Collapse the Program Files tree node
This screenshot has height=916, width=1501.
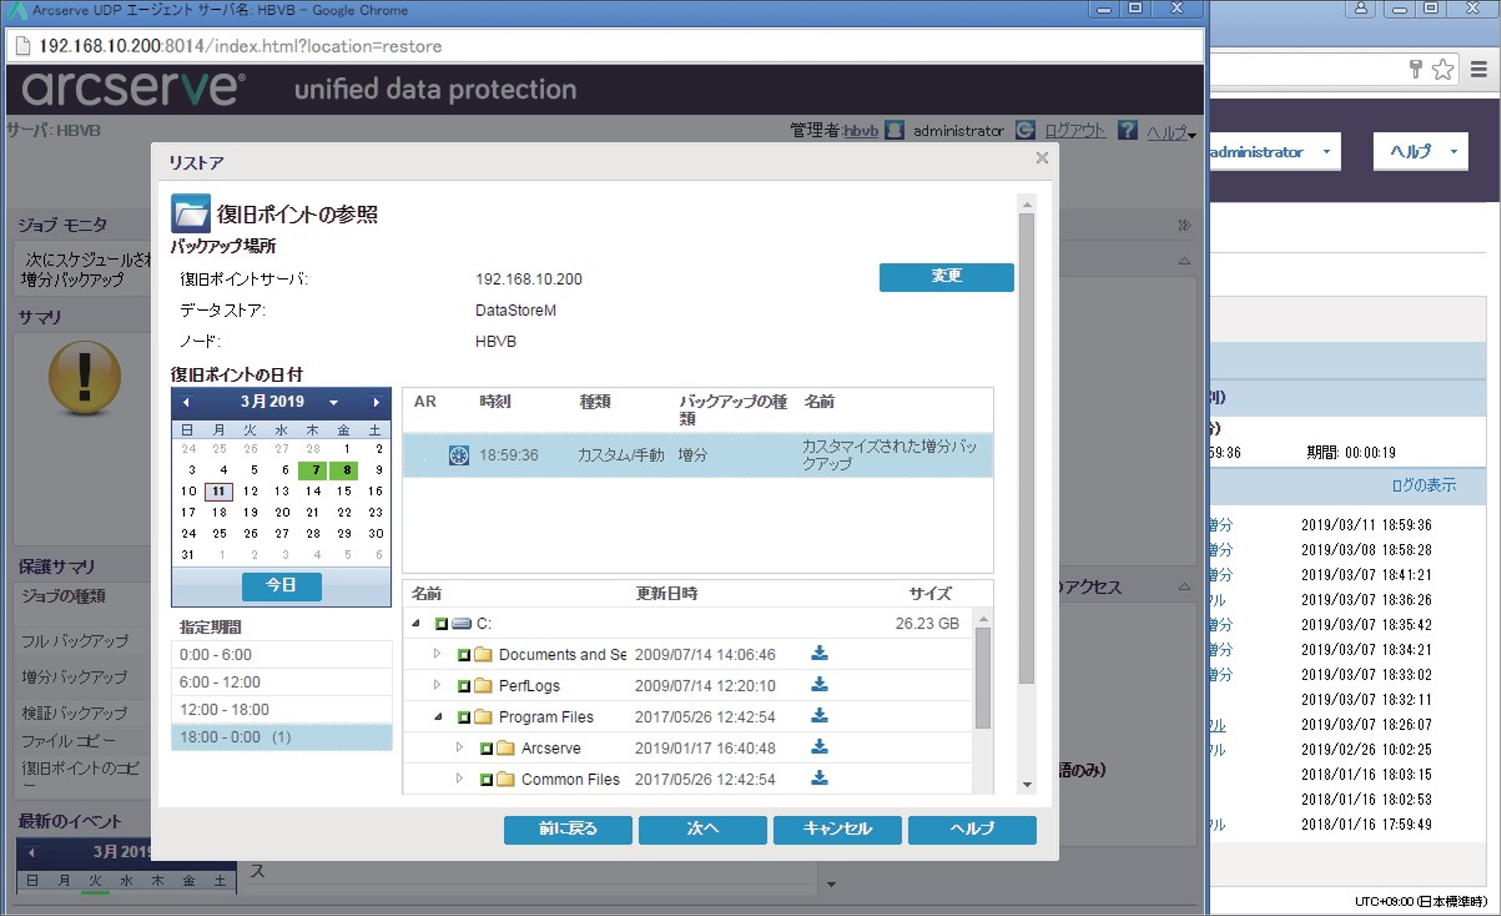(438, 717)
